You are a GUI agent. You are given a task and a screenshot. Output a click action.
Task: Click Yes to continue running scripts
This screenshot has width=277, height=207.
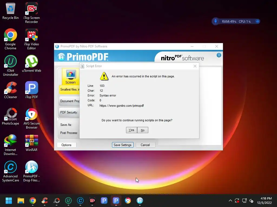click(x=131, y=130)
